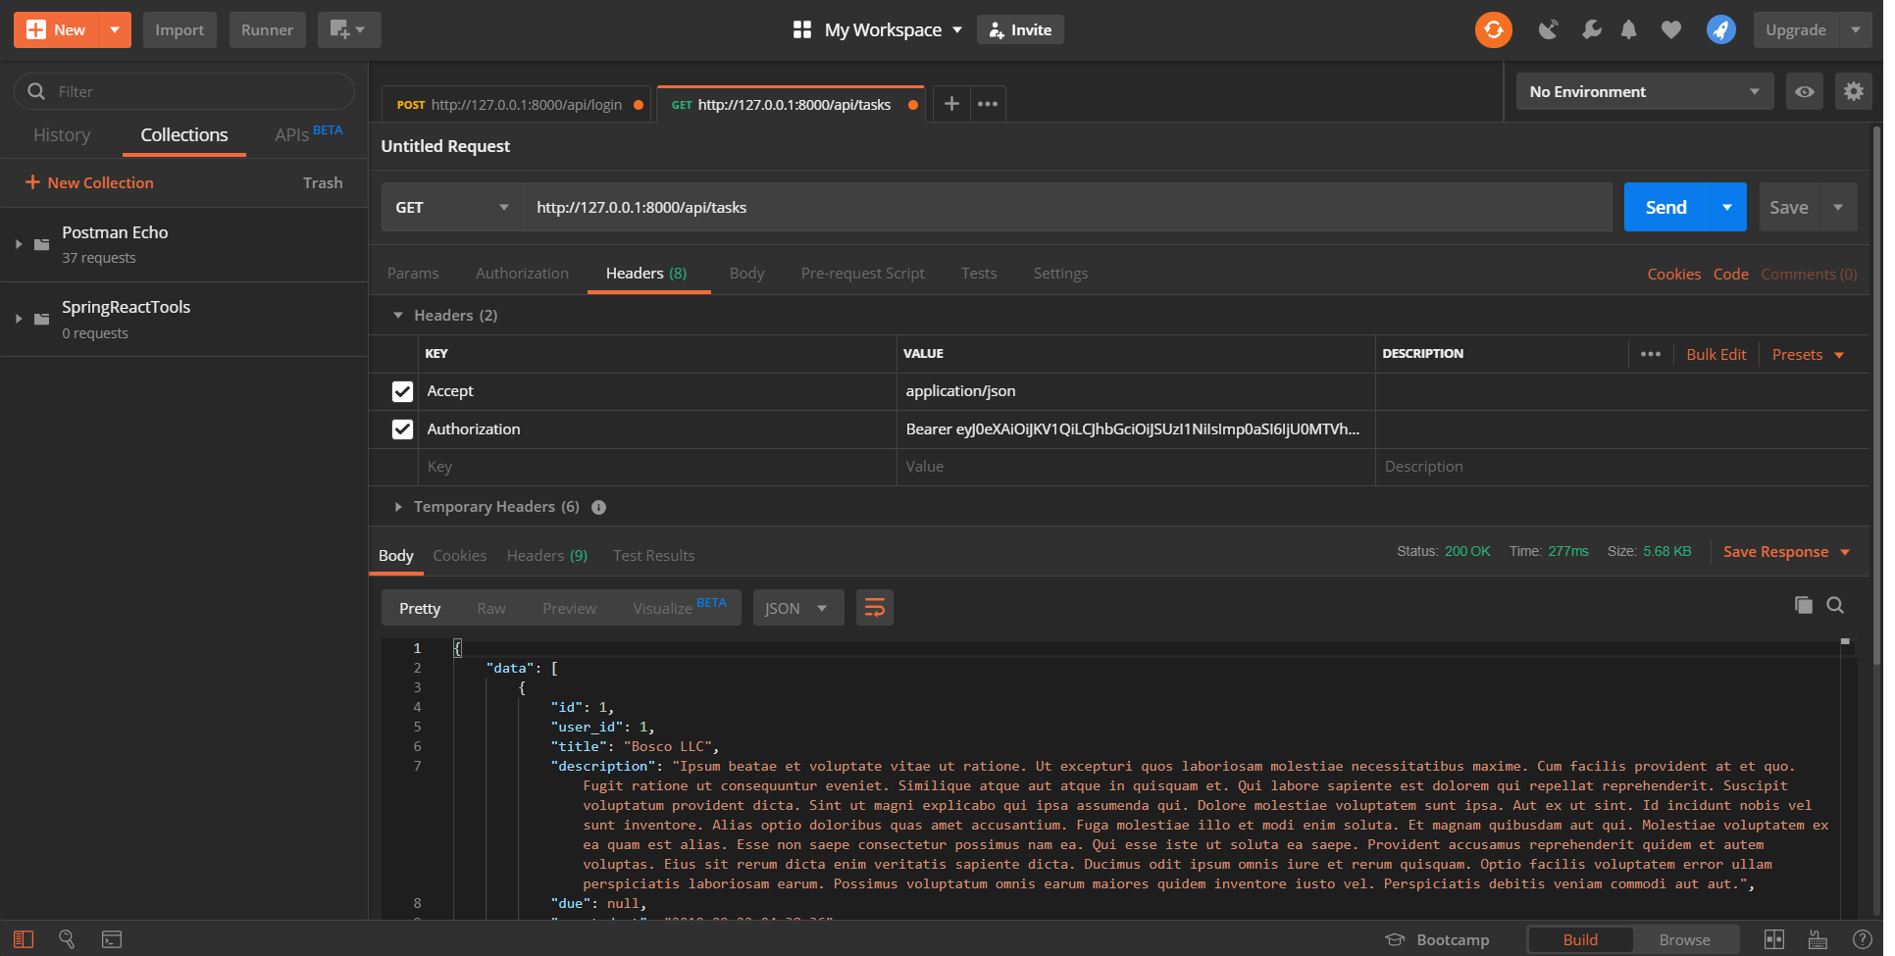The height and width of the screenshot is (956, 1895).
Task: Copy response to clipboard icon
Action: click(1803, 605)
